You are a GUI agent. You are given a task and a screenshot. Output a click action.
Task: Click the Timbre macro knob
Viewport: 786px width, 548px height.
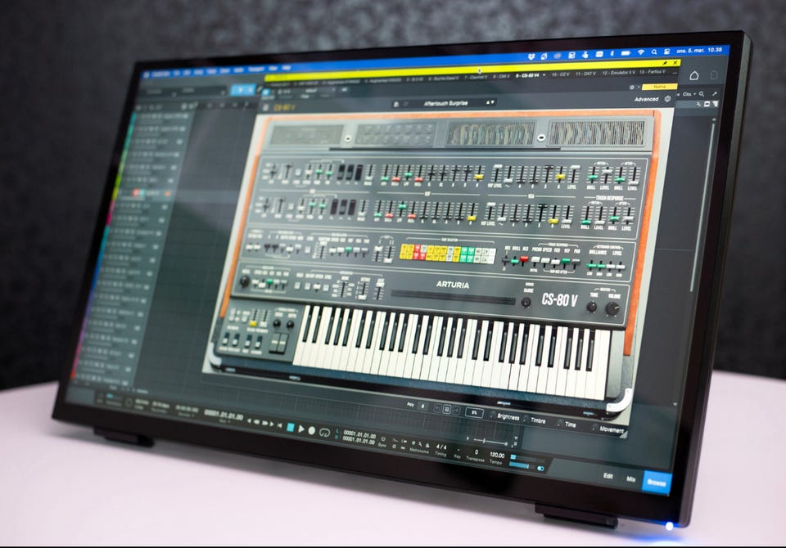pyautogui.click(x=526, y=419)
